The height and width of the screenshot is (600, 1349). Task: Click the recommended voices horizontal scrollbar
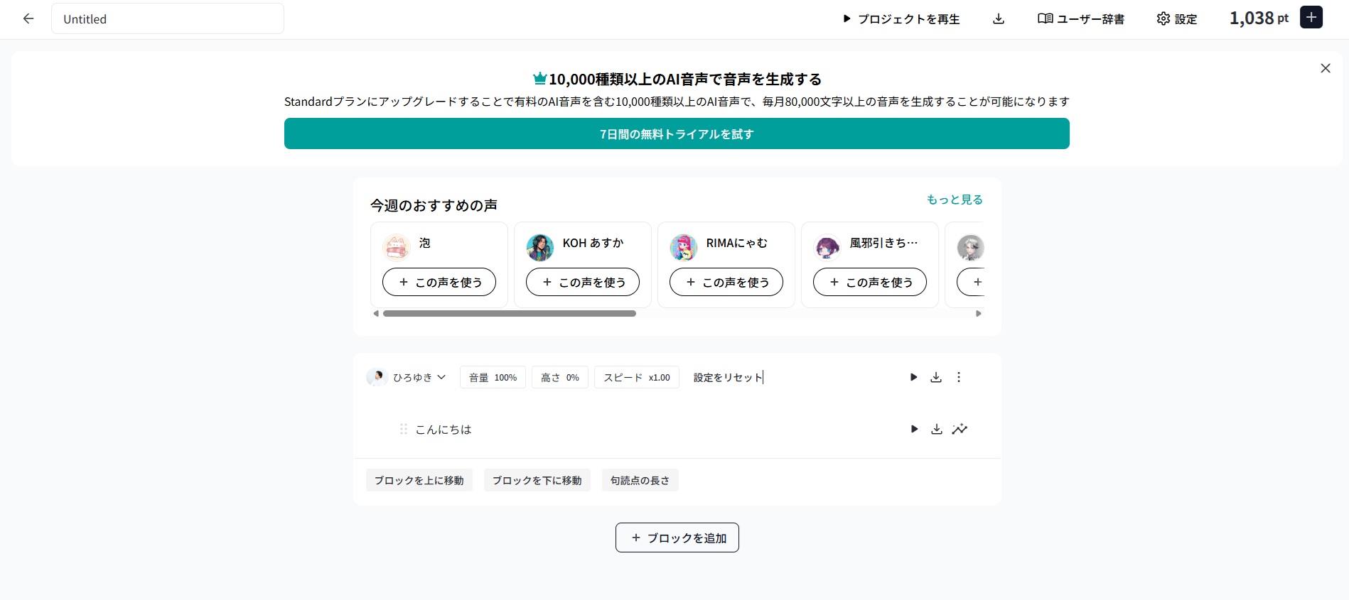(x=509, y=313)
